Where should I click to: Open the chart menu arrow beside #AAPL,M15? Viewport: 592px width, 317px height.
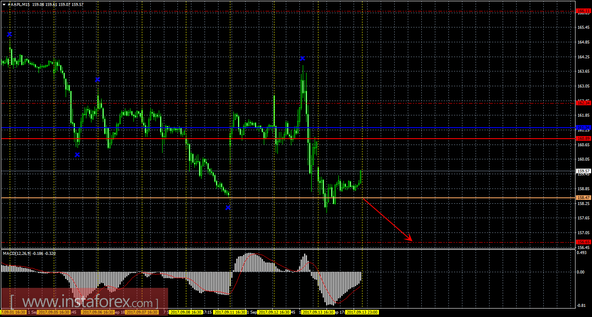(4, 4)
